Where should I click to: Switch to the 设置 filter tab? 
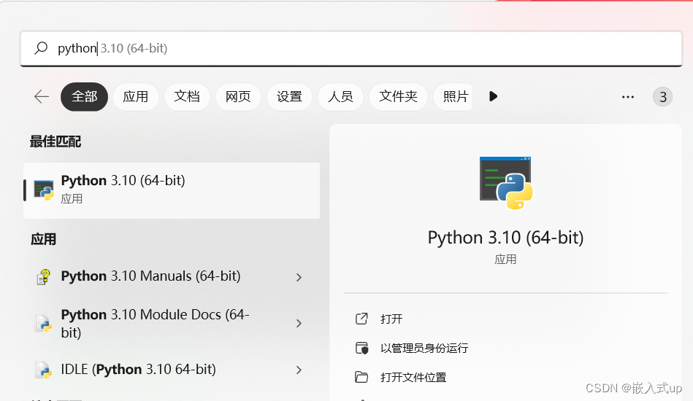(289, 97)
